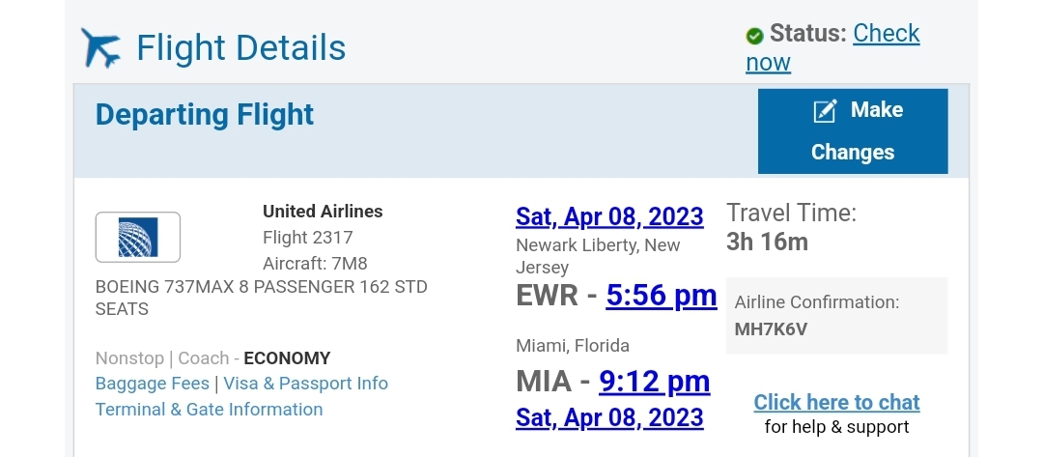Click the Departing Flight section header
This screenshot has height=457, width=1043.
[x=205, y=115]
